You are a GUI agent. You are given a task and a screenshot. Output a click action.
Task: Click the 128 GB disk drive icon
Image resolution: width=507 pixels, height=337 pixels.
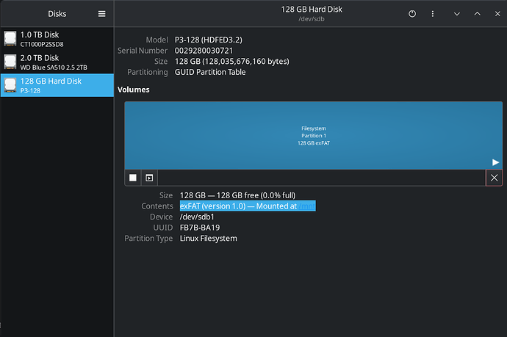[x=10, y=85]
